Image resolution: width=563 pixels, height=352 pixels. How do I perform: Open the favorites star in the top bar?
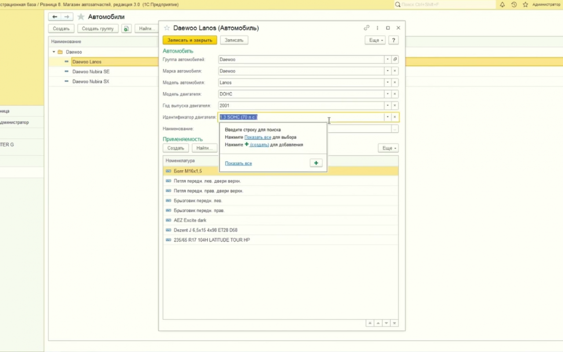(525, 4)
